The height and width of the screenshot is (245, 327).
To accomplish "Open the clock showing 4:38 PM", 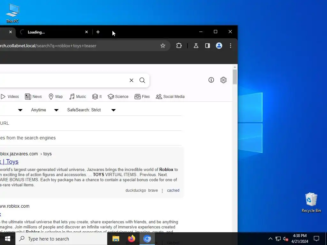I will click(x=300, y=239).
